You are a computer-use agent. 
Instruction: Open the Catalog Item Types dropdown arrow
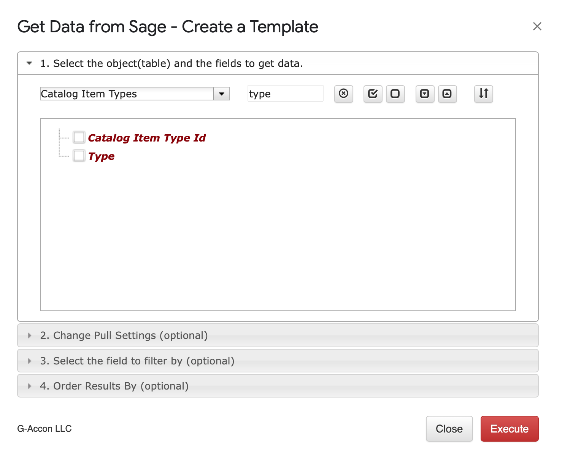pyautogui.click(x=222, y=94)
